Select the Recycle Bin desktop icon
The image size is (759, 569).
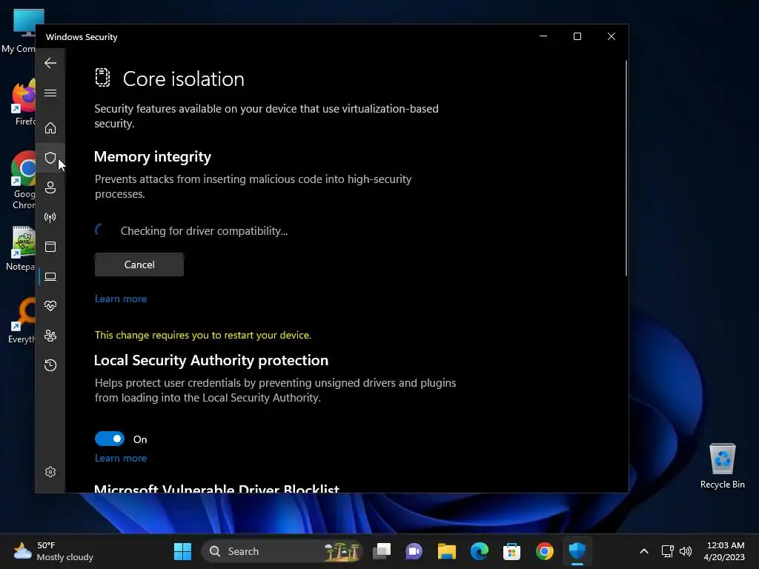(722, 466)
